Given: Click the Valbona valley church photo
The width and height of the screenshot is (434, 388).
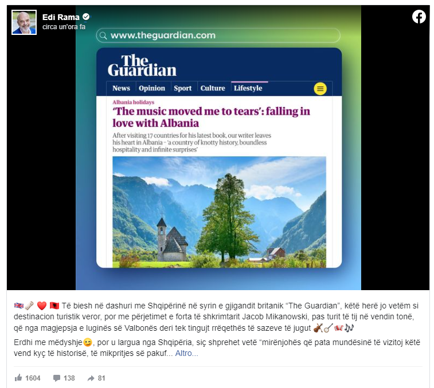Looking at the screenshot, I should pyautogui.click(x=219, y=212).
